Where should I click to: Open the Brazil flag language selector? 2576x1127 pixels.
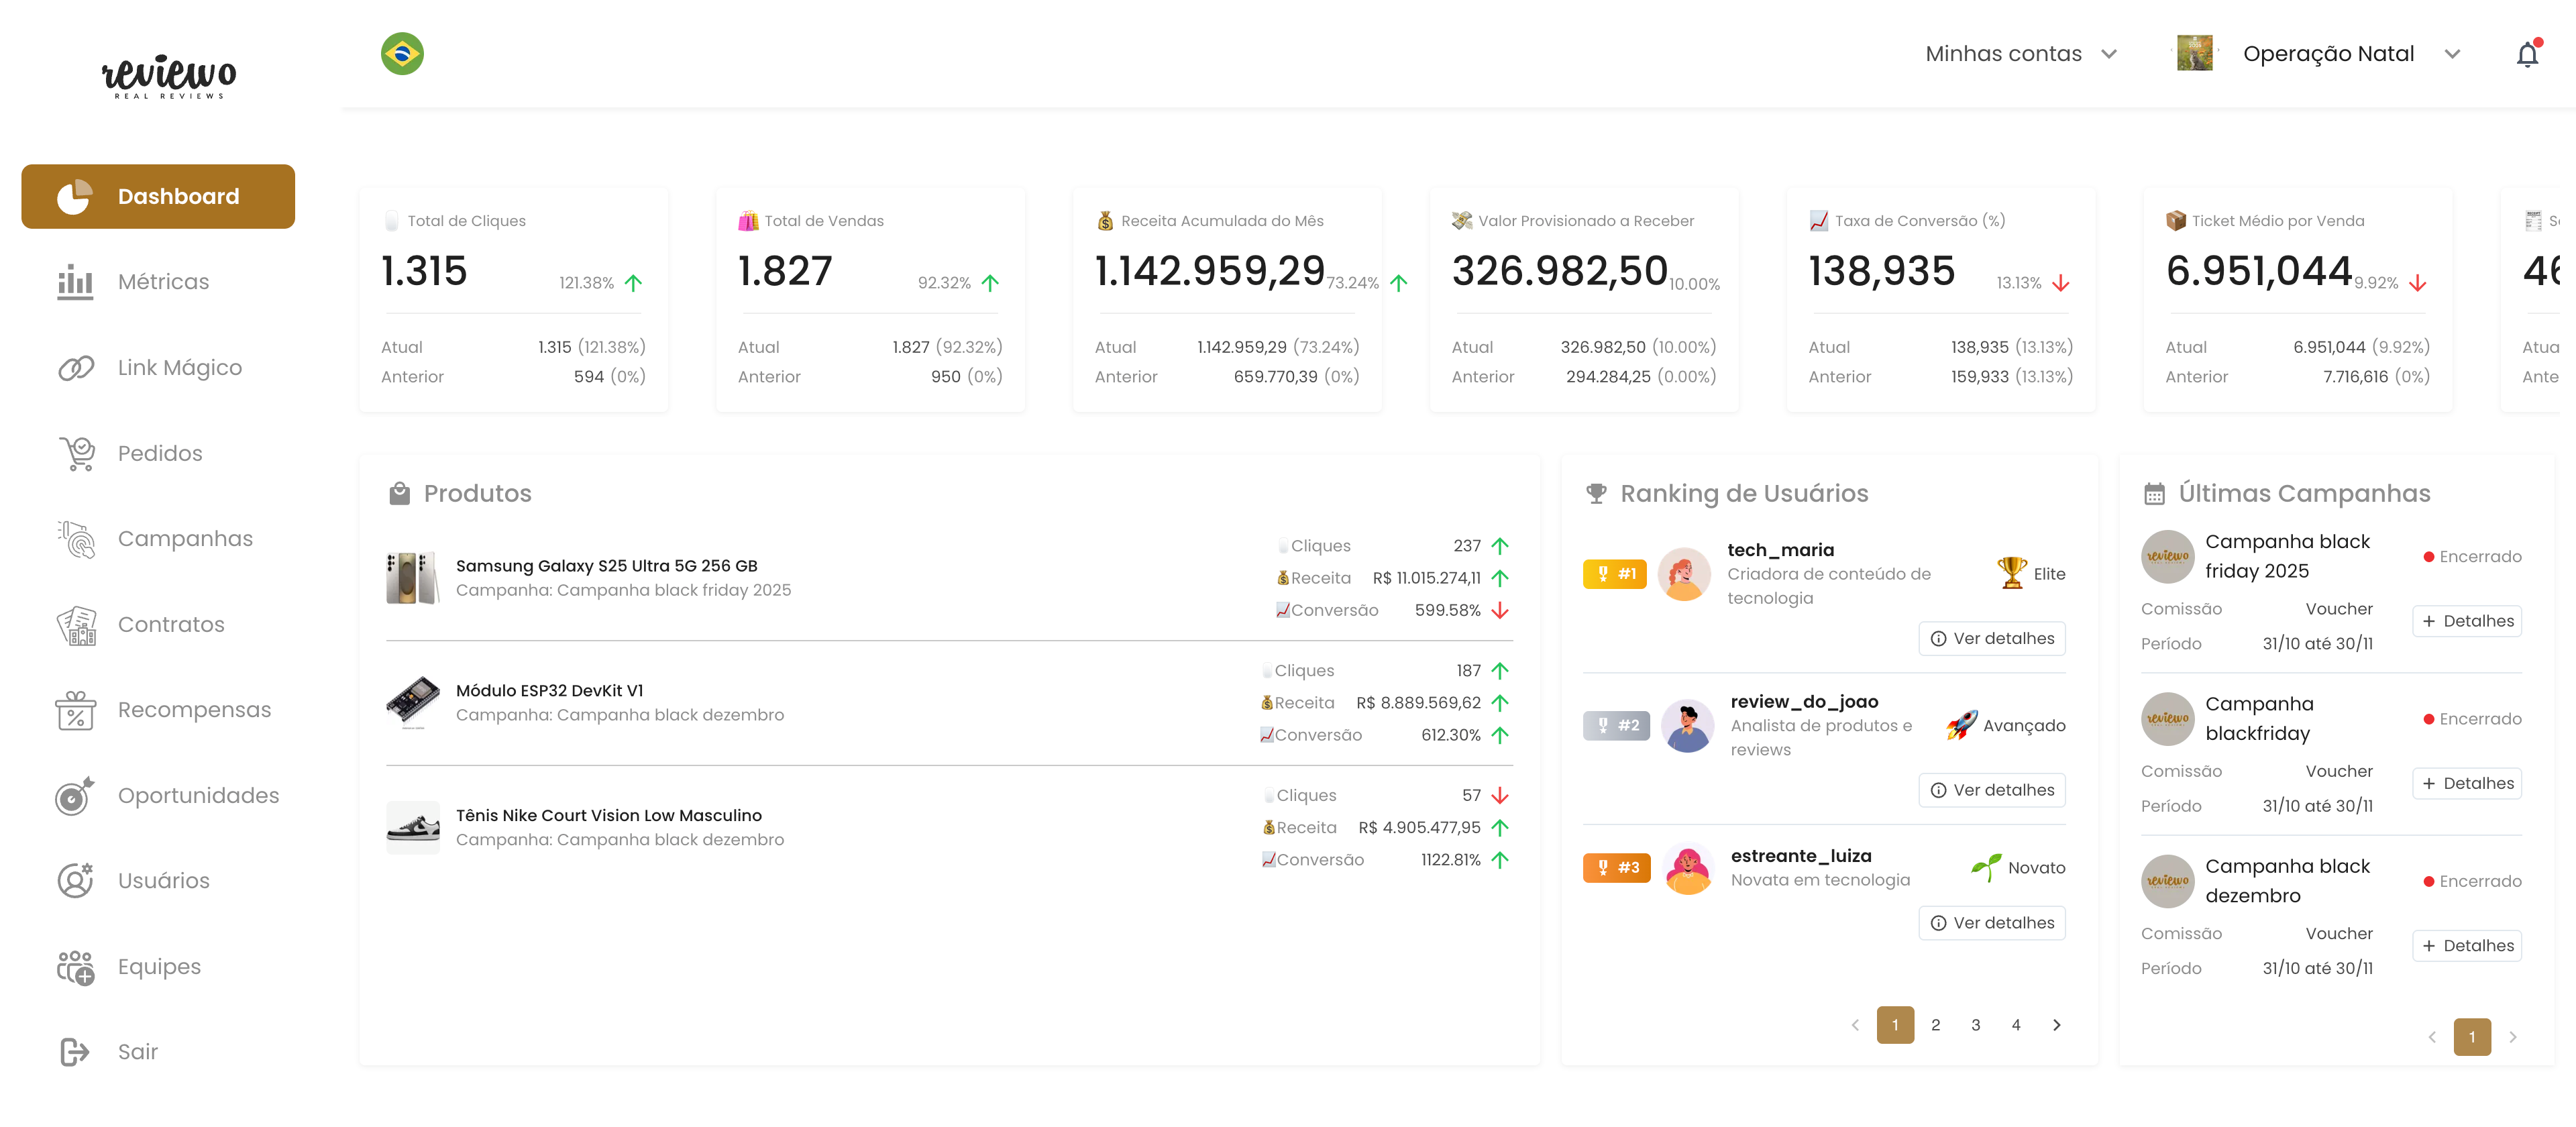(403, 53)
